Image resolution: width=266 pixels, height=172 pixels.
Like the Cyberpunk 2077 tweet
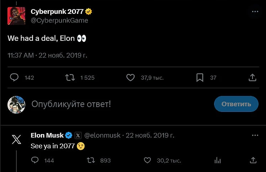(130, 78)
